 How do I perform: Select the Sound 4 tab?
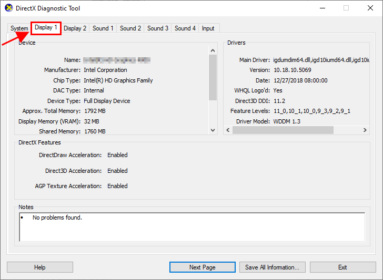185,28
